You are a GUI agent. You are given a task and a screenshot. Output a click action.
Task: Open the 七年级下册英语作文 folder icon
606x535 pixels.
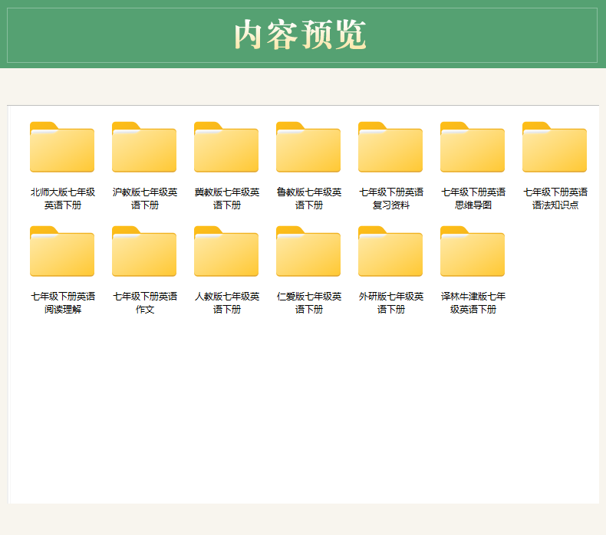[x=144, y=251]
